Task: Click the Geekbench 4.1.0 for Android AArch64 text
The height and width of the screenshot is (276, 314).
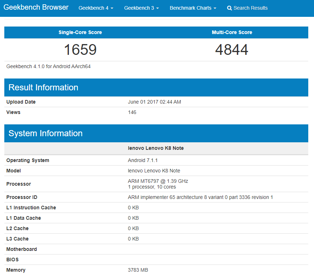Action: tap(48, 66)
